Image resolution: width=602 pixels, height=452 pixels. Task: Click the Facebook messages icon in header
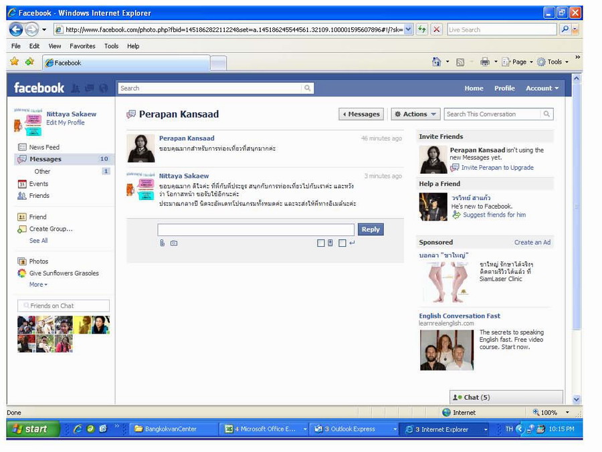(x=90, y=89)
